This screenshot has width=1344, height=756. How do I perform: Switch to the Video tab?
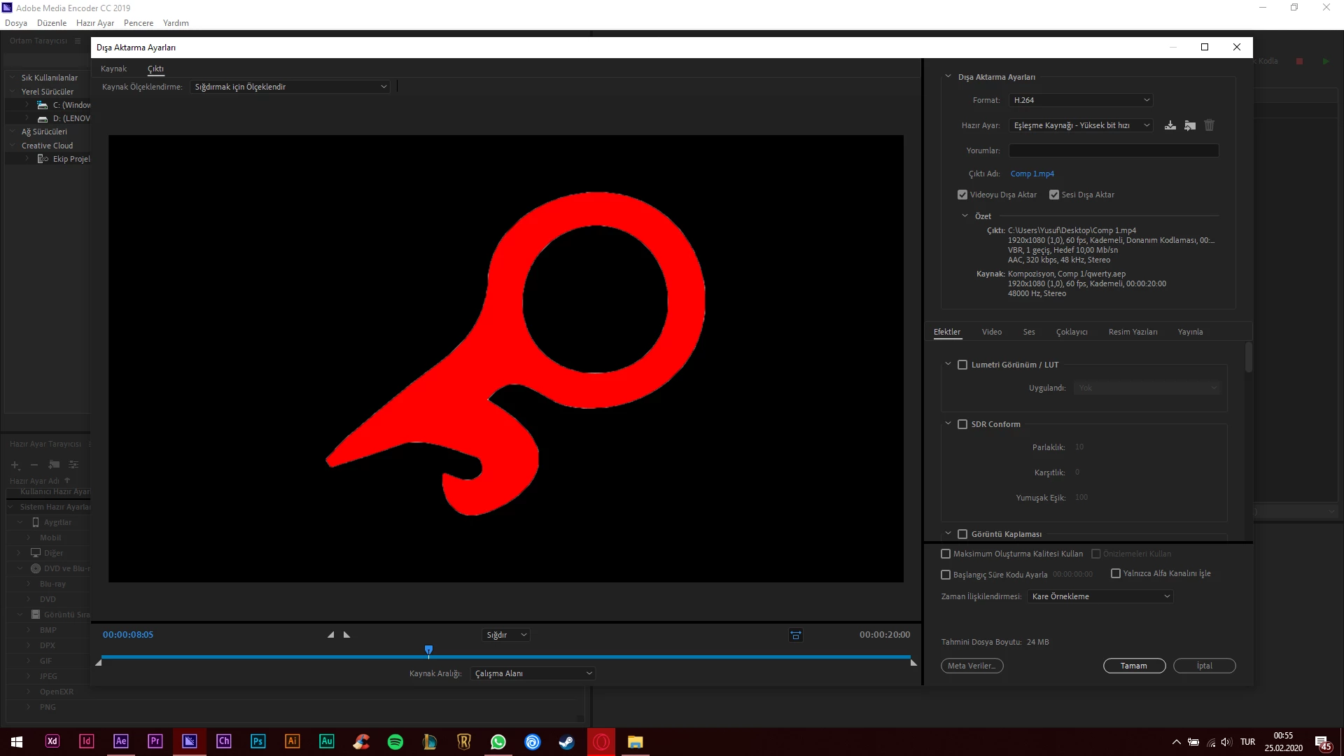point(991,332)
